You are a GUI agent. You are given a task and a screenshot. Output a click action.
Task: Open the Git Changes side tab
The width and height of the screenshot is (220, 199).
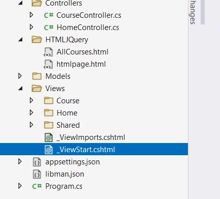point(193,12)
